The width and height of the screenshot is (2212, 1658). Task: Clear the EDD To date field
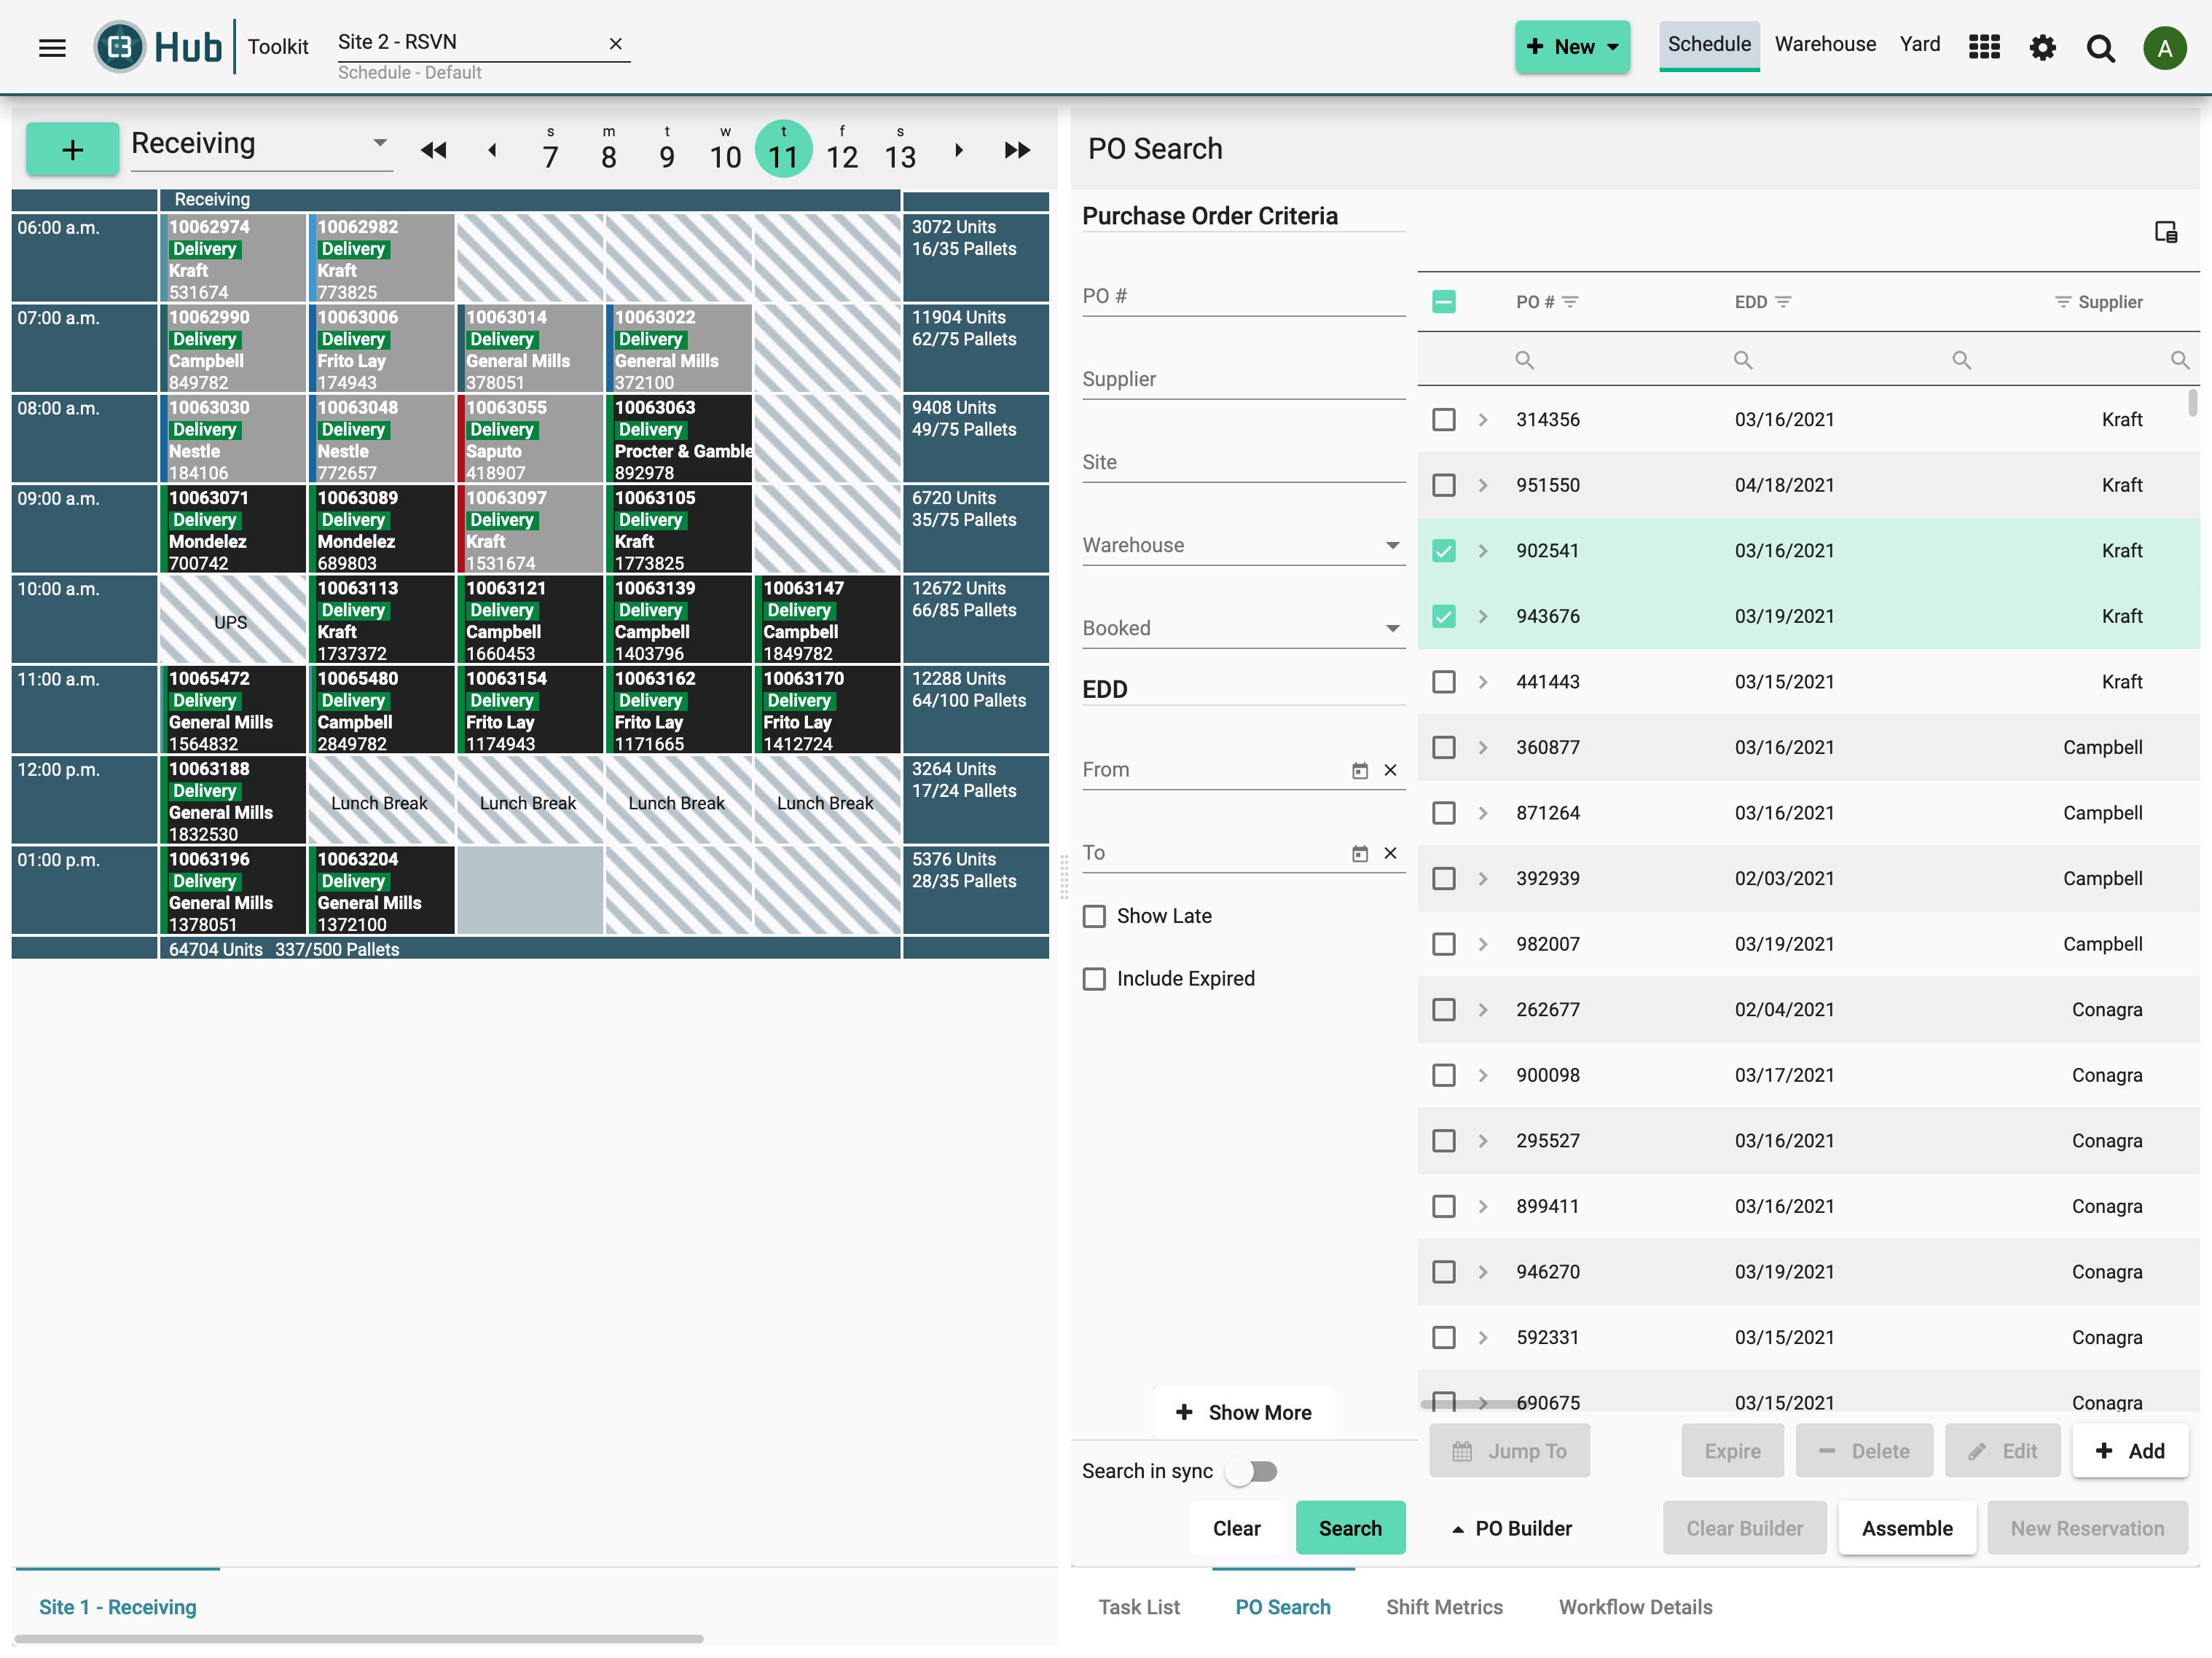(1390, 853)
